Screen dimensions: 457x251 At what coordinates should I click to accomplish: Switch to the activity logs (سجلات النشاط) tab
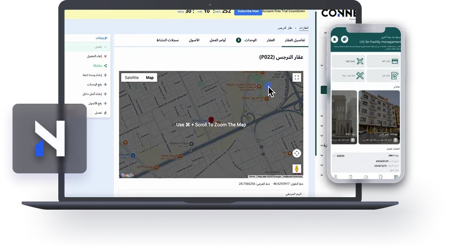click(x=169, y=40)
